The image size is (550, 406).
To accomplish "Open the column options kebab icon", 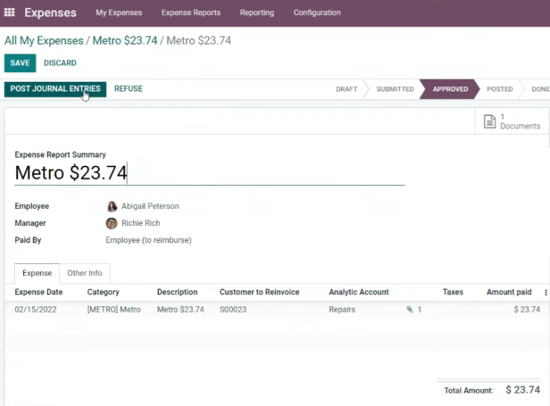I will click(x=546, y=292).
